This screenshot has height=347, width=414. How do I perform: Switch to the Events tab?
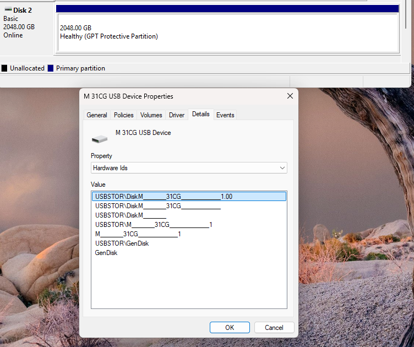click(225, 115)
